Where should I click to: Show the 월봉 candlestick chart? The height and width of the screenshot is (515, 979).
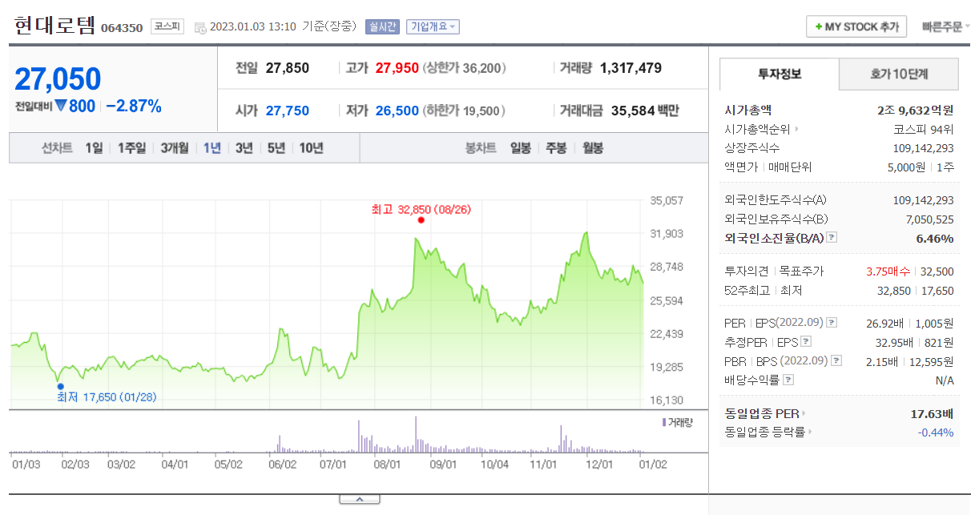tap(593, 148)
